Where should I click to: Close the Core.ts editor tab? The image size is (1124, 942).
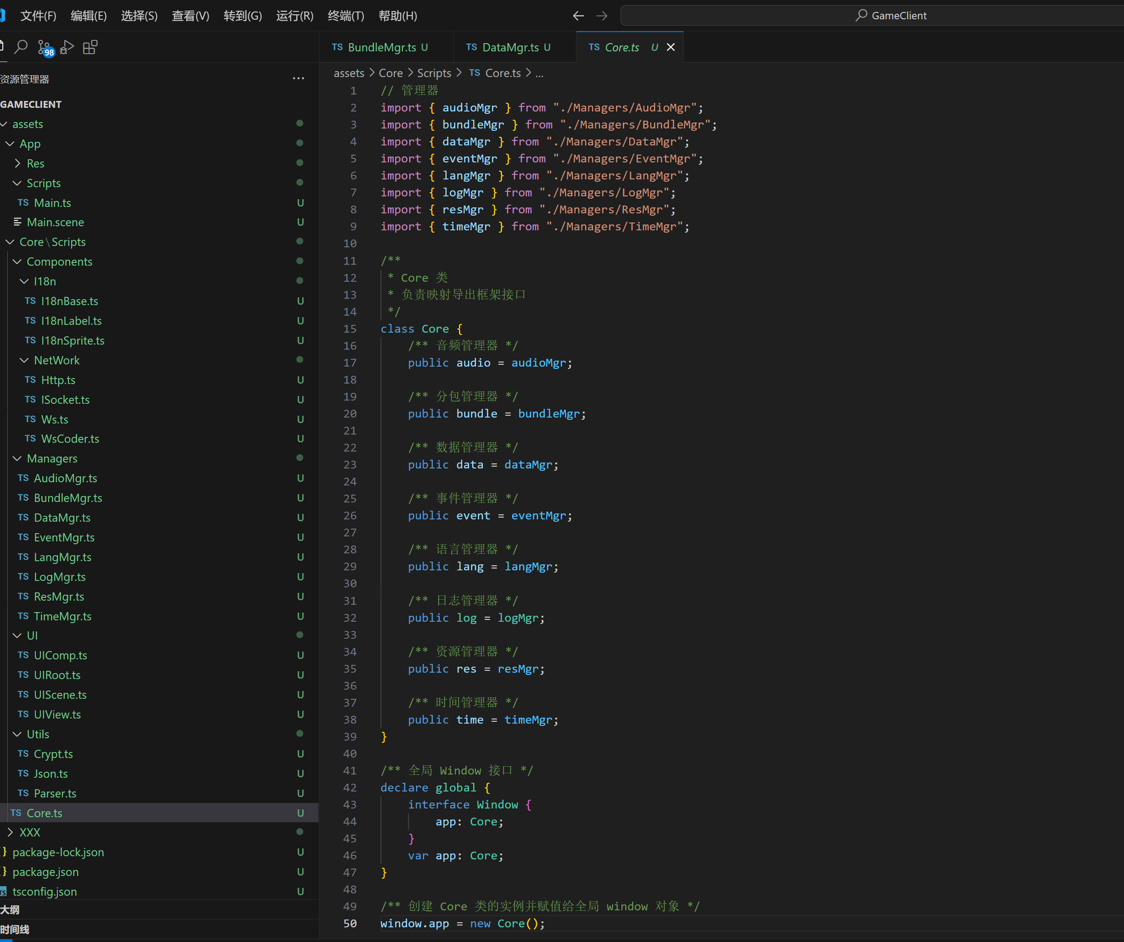point(671,47)
